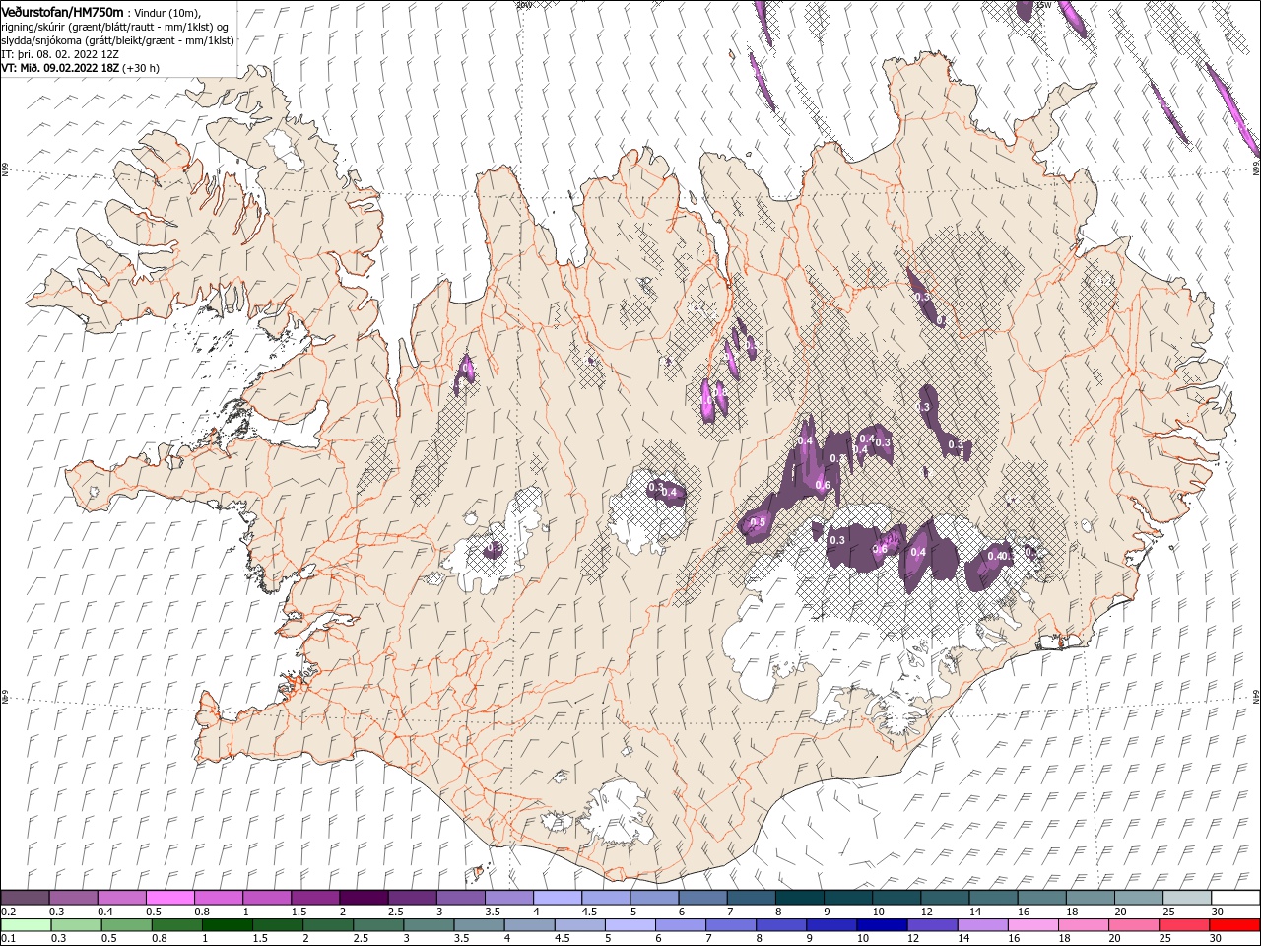Viewport: 1261px width, 946px height.
Task: Select upper legend pink swatch between 0.5 and 0.8
Action: click(x=170, y=898)
